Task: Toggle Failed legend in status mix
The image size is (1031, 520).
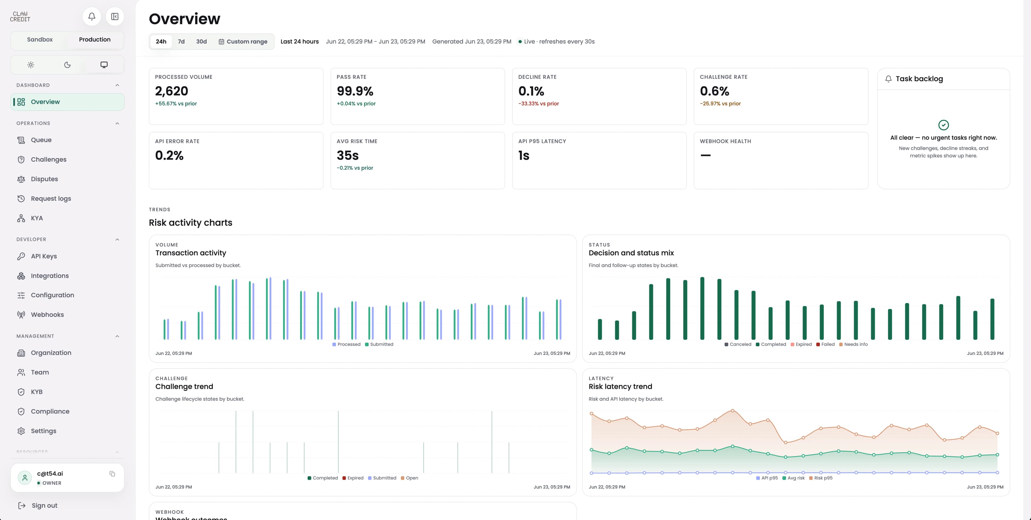Action: pos(825,344)
